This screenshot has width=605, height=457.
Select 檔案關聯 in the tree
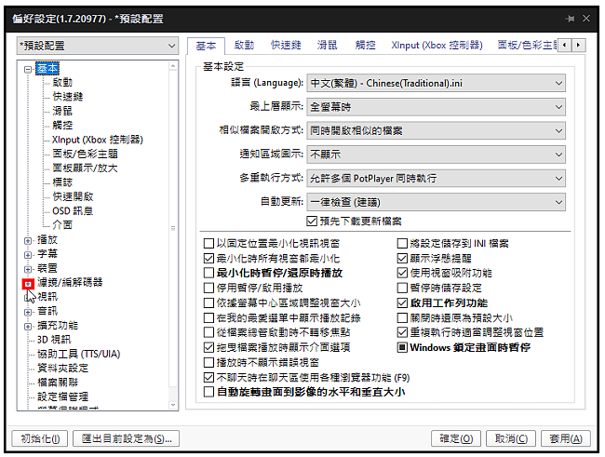pyautogui.click(x=58, y=383)
